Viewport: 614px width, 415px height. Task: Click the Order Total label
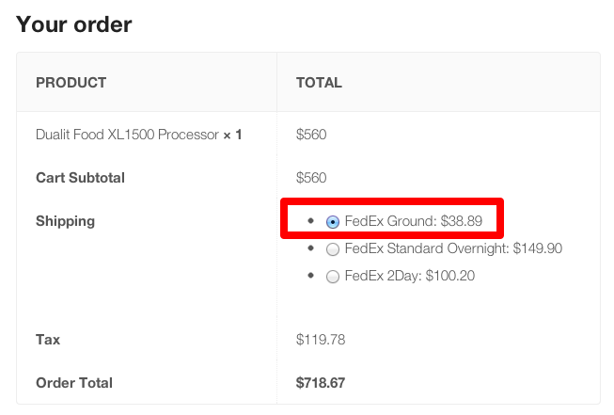pyautogui.click(x=73, y=382)
